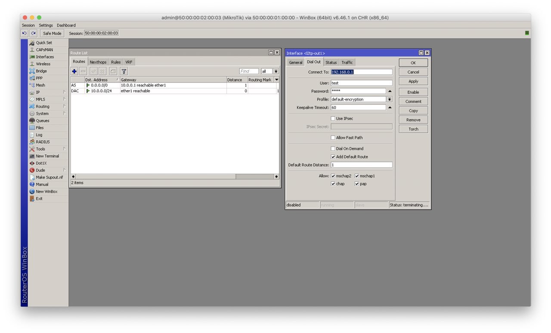The height and width of the screenshot is (333, 551).
Task: Toggle pap allow checkbox
Action: tap(357, 184)
